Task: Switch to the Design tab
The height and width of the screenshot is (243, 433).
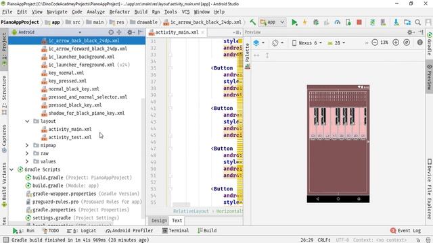Action: coord(159,221)
